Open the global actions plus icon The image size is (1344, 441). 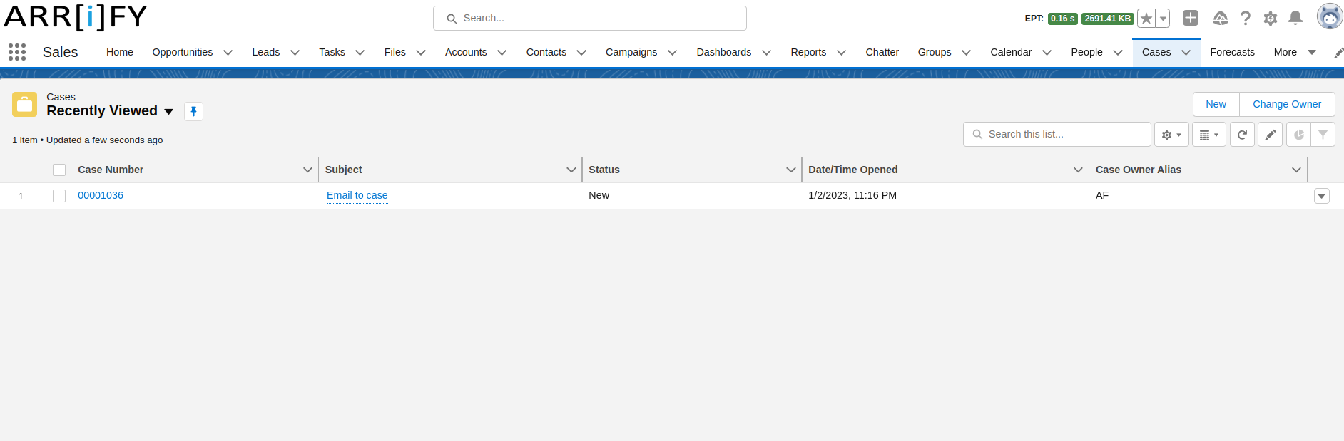tap(1191, 18)
